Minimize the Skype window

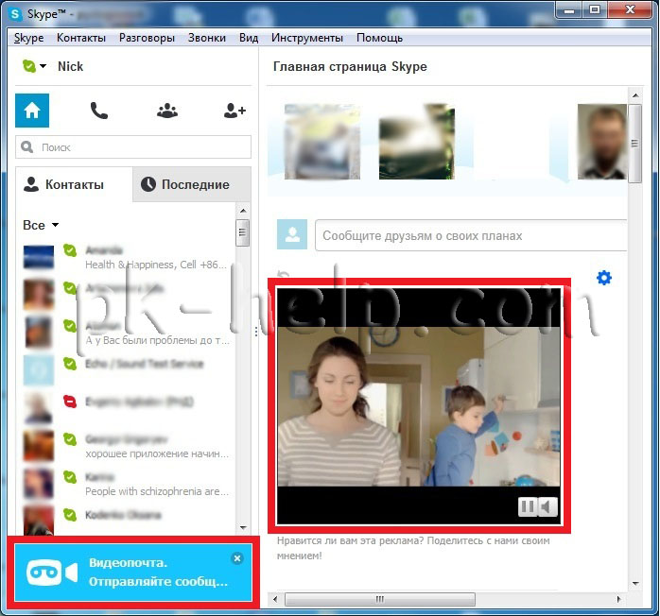tap(569, 10)
